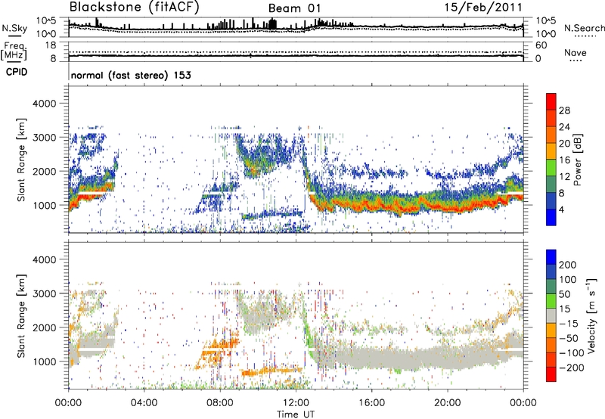This screenshot has width=605, height=419.
Task: Click the "Nave" legend label
Action: tap(576, 52)
